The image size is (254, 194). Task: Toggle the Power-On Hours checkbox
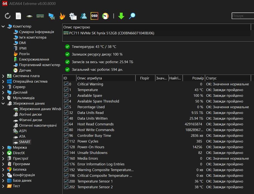coord(66,147)
